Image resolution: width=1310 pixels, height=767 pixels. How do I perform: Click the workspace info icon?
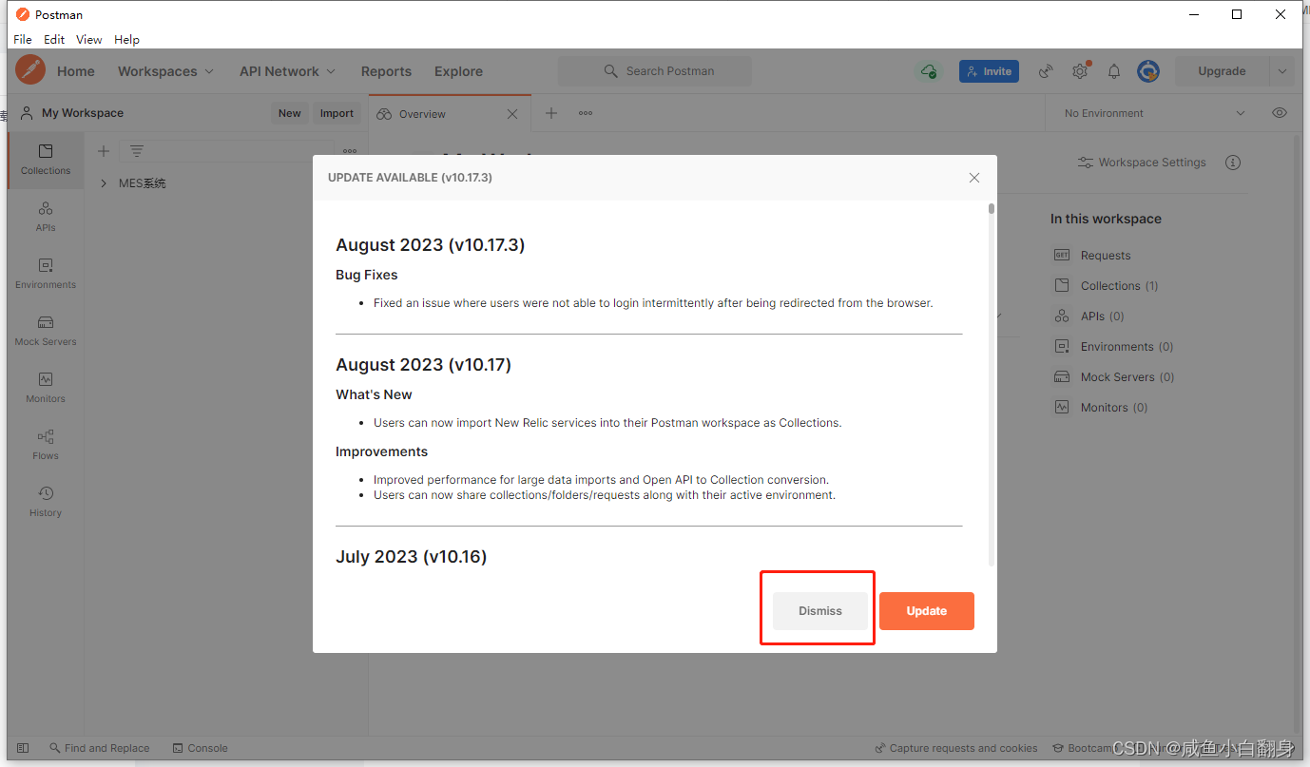[x=1233, y=163]
